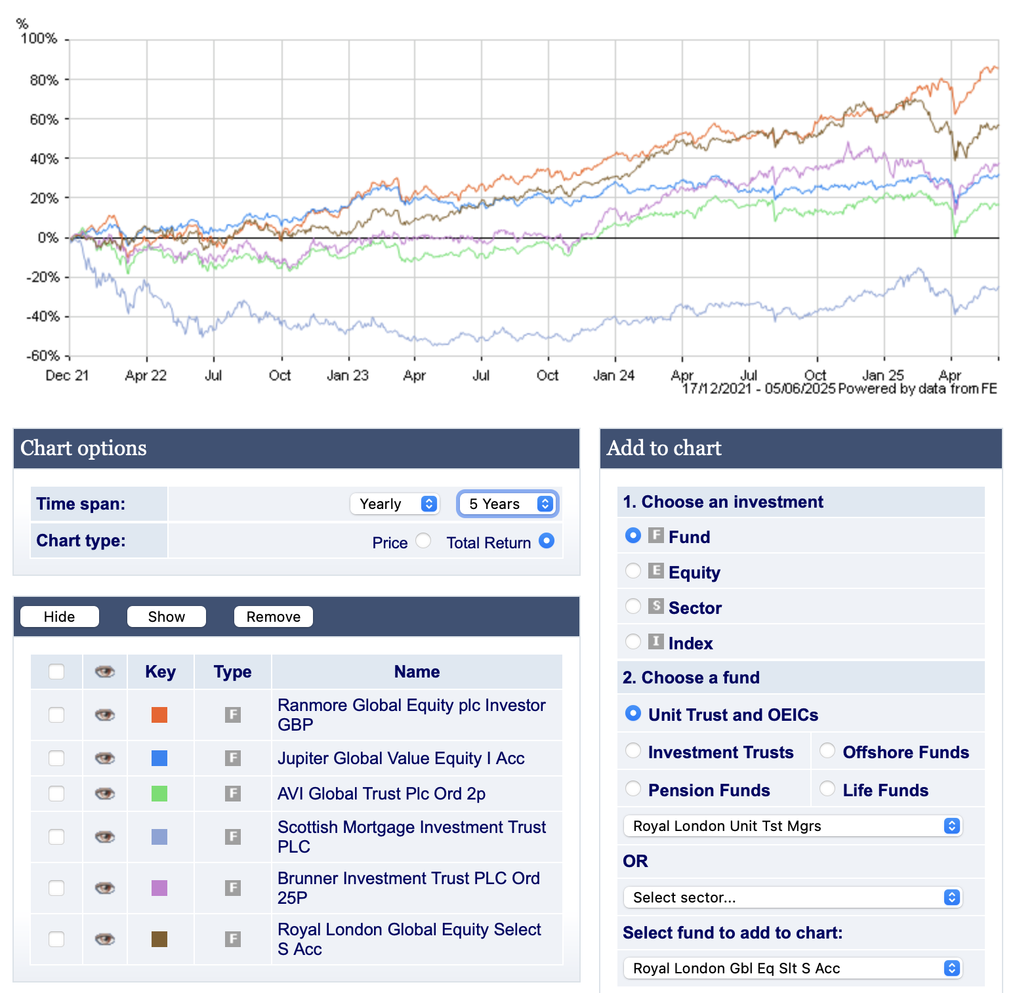Tick the checkbox for Ranmore Global Equity
Viewport: 1017px width, 993px height.
pyautogui.click(x=56, y=715)
